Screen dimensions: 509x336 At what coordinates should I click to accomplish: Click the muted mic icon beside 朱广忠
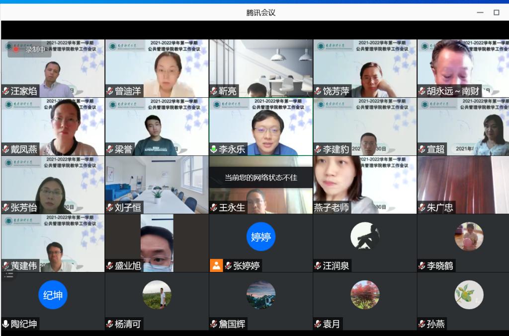click(x=422, y=207)
